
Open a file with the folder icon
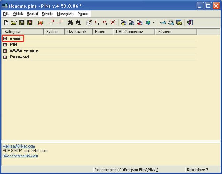[x=14, y=23]
